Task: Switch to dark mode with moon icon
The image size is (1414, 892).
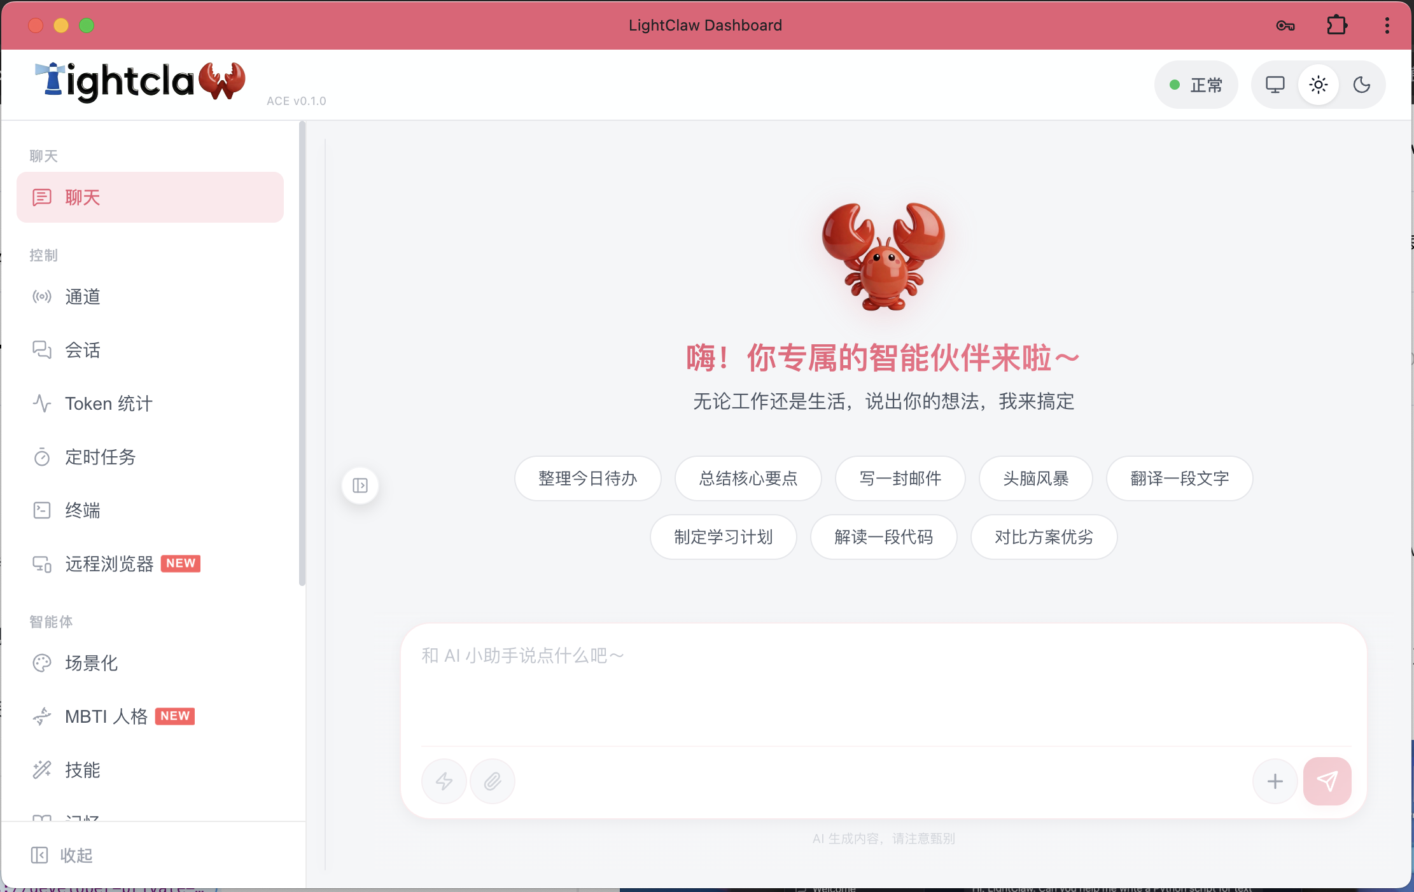Action: click(1362, 84)
